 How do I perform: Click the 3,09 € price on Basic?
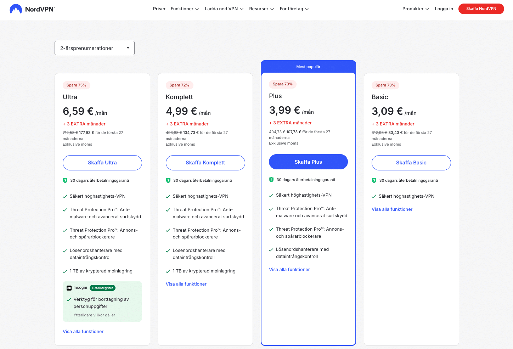click(x=387, y=111)
